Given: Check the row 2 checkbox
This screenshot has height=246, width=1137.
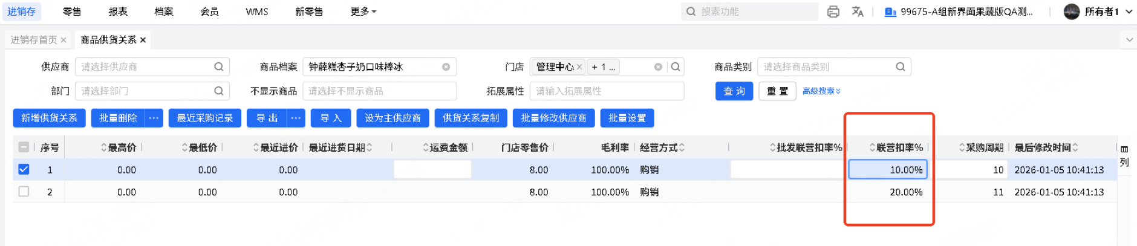Looking at the screenshot, I should 24,192.
